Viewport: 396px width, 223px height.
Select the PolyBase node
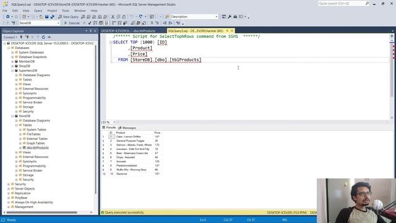(x=21, y=198)
